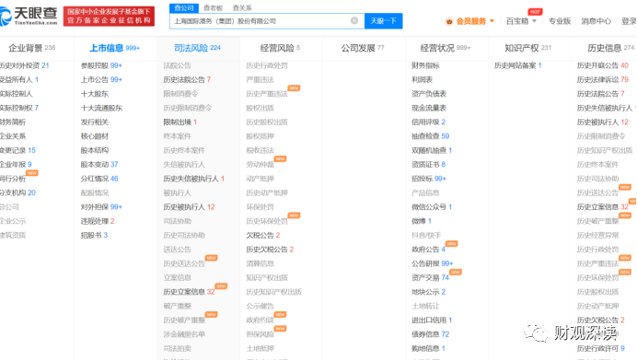Image resolution: width=637 pixels, height=361 pixels.
Task: Select the 经营状况 category tab
Action: 446,48
